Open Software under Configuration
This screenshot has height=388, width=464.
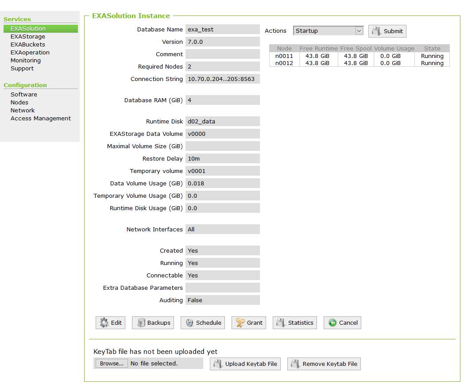[x=24, y=95]
